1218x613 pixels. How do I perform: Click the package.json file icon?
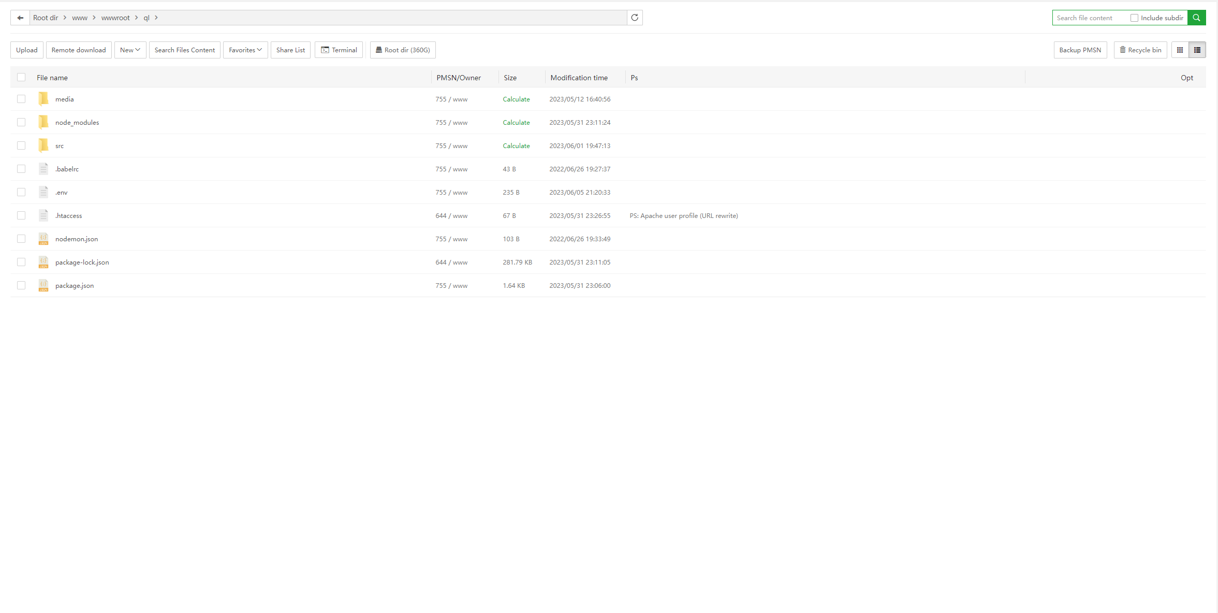pyautogui.click(x=43, y=285)
